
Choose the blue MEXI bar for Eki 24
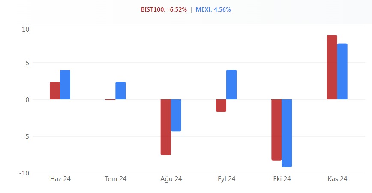pos(287,133)
